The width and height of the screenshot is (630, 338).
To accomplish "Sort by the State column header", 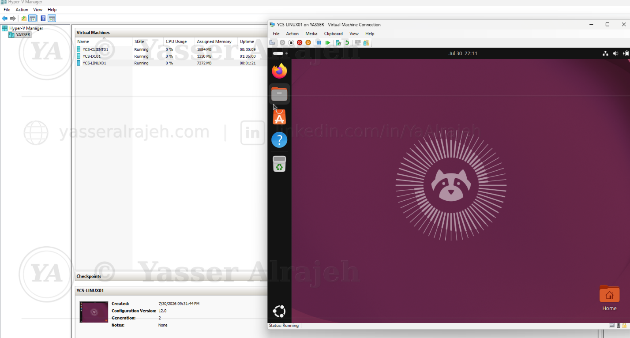I will click(148, 41).
